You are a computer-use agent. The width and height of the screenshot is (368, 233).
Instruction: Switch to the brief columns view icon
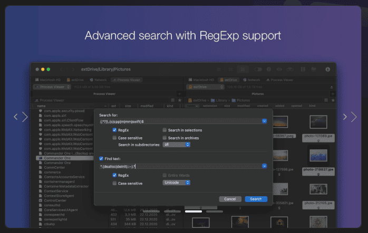230,69
